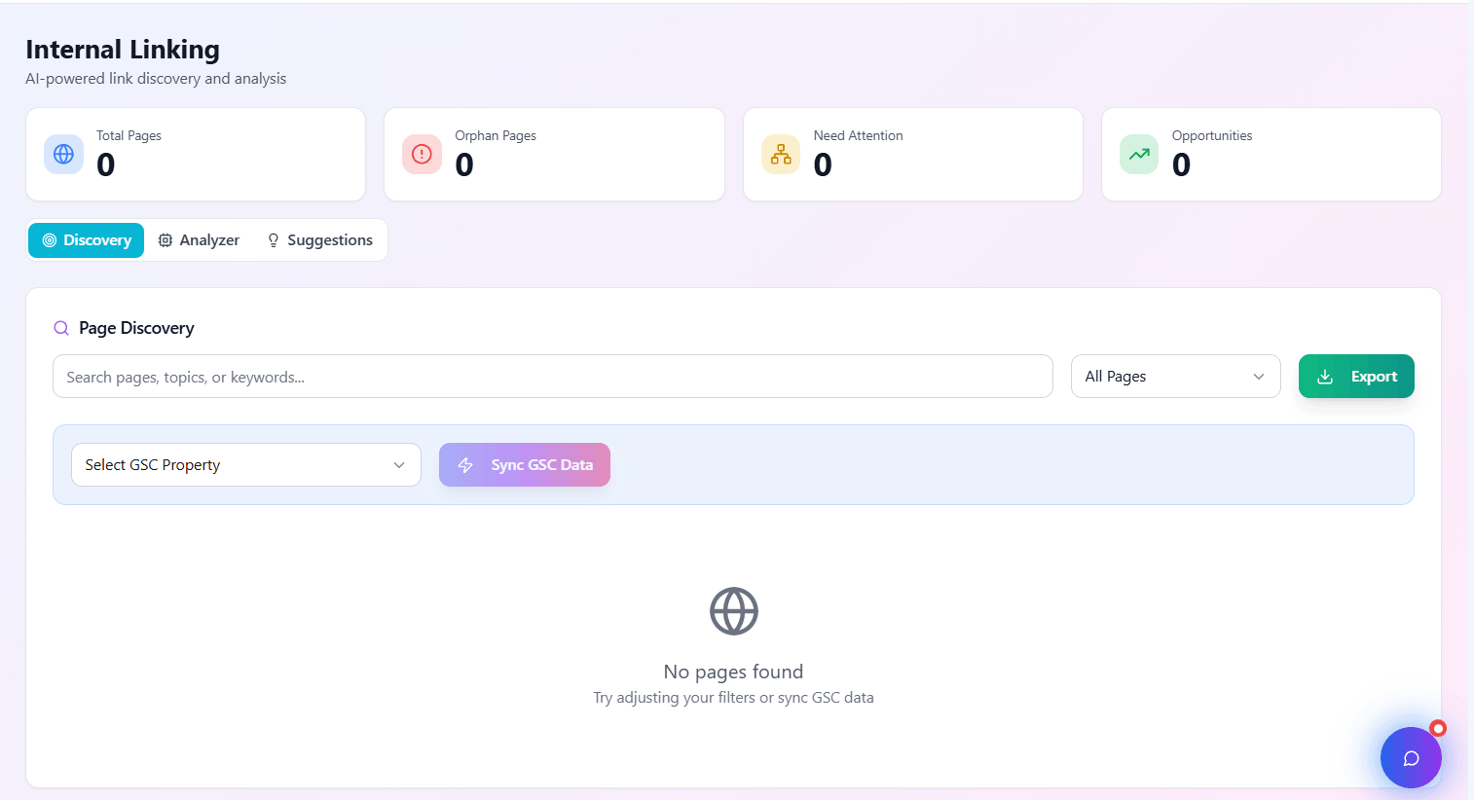Click the trending-up icon on Opportunities card

tap(1138, 154)
